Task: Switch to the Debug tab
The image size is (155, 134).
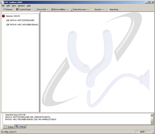Action: (20, 127)
